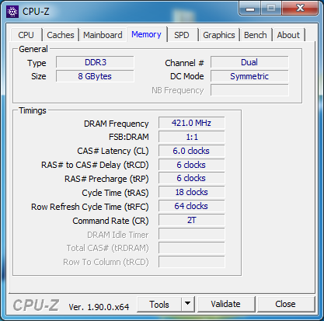Click the Symmetric DC Mode field

click(249, 76)
